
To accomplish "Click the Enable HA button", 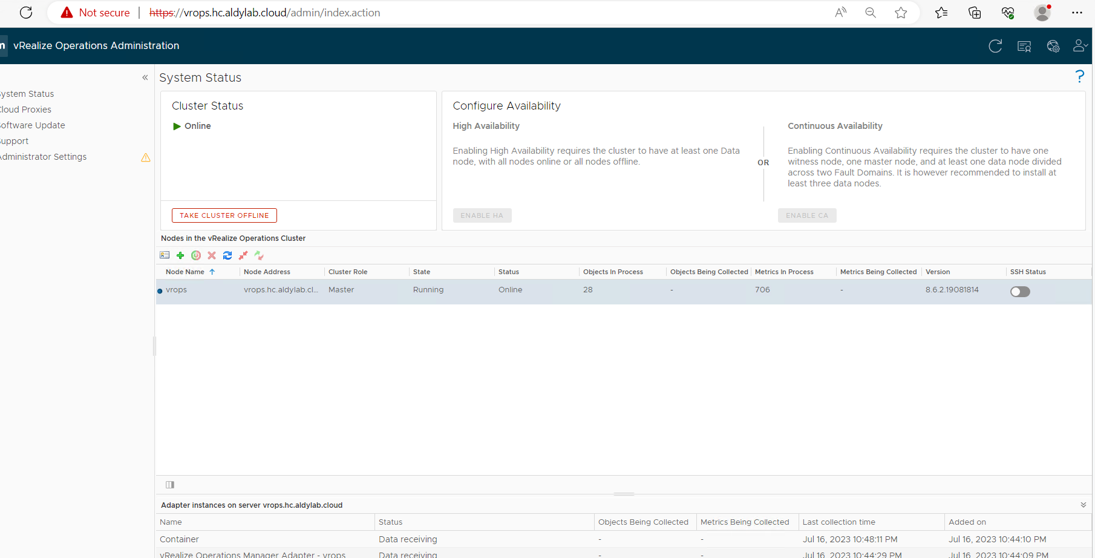I will pyautogui.click(x=482, y=215).
